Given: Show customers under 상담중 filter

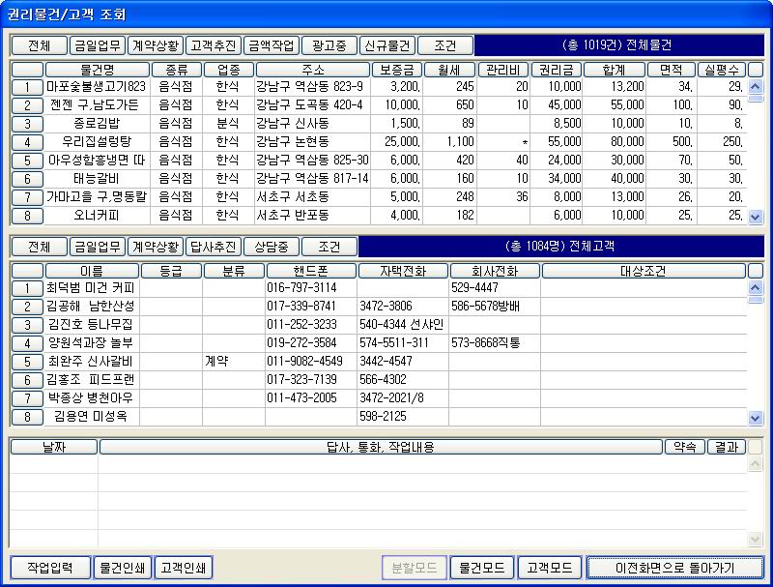Looking at the screenshot, I should (271, 247).
